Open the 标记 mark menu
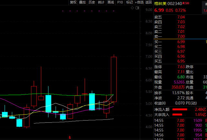The image size is (207, 140). click(x=129, y=2)
